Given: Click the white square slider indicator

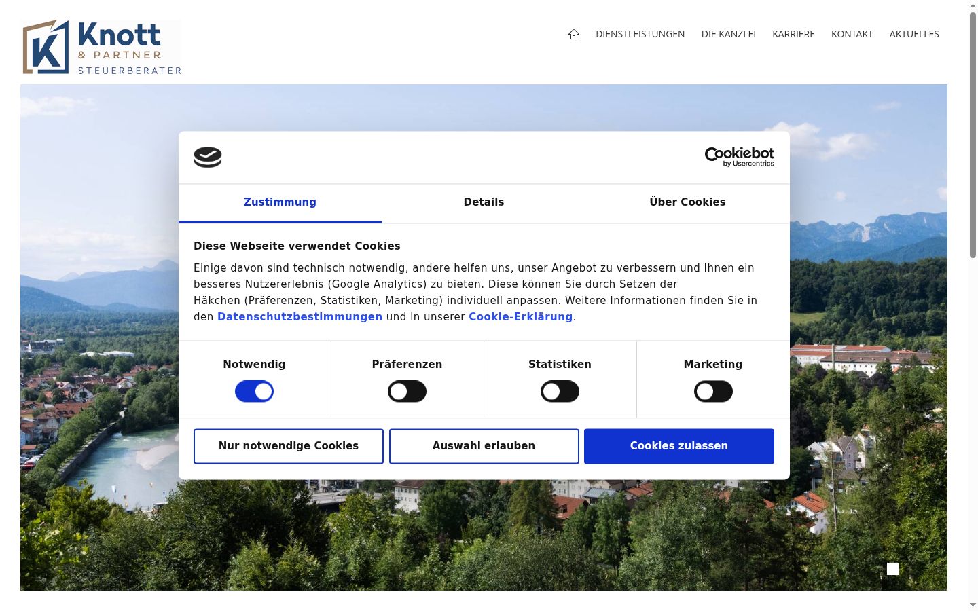Looking at the screenshot, I should tap(893, 569).
